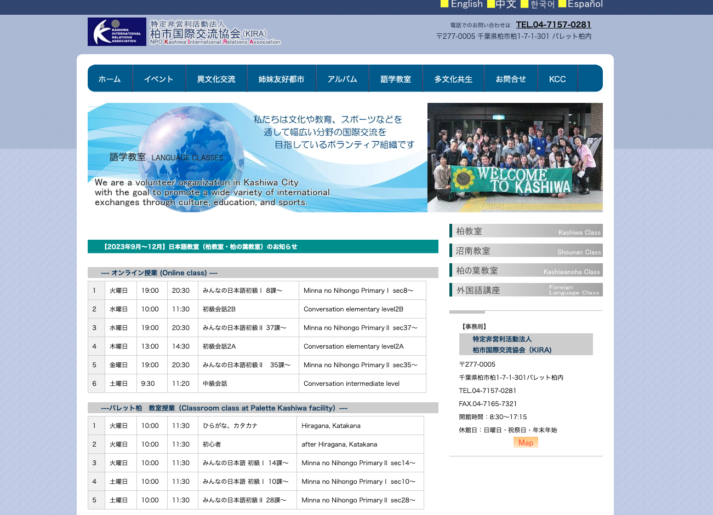
Task: Click the white square beside Español link
Action: 562,4
